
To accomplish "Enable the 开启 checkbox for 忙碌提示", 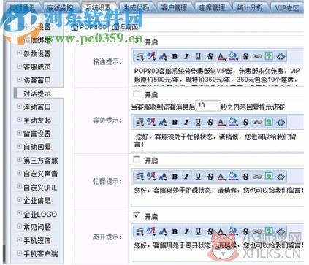I will [137, 160].
